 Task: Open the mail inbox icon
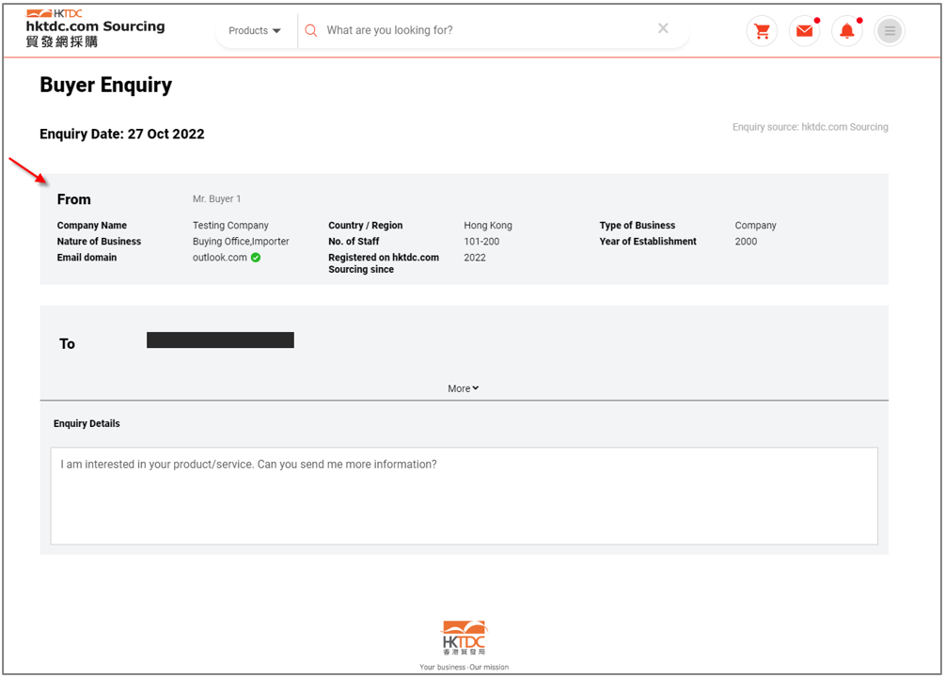pyautogui.click(x=805, y=31)
